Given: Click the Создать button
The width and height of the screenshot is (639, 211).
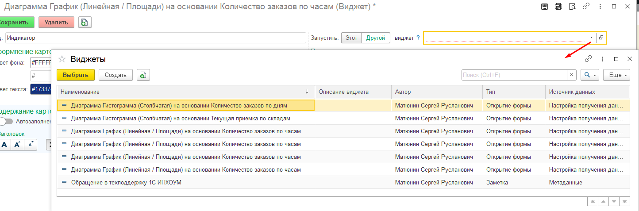Looking at the screenshot, I should 115,75.
